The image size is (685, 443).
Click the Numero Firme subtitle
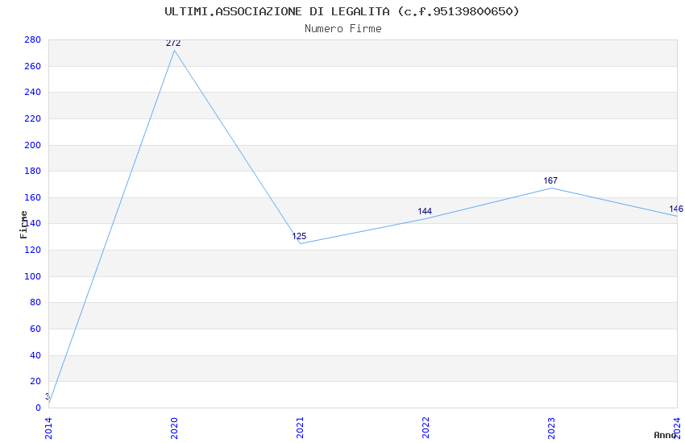pyautogui.click(x=343, y=29)
